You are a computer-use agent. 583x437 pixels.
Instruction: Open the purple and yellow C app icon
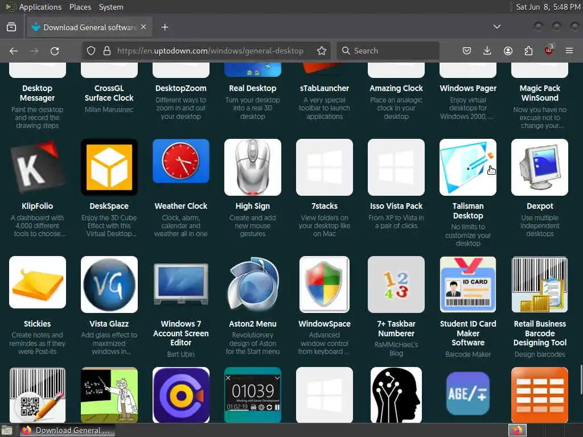coord(181,395)
